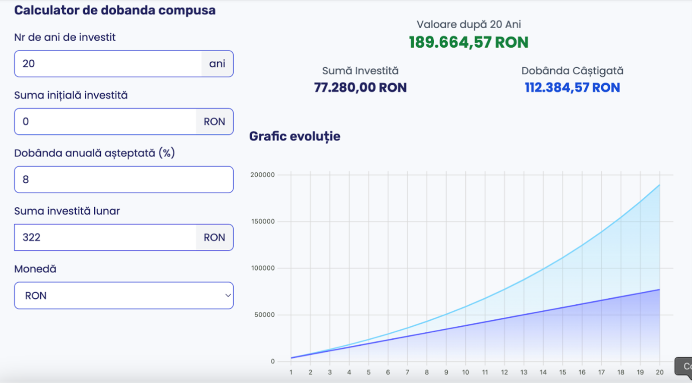This screenshot has width=692, height=383.
Task: Click the light-blue curve endpoint at year 20
Action: click(x=659, y=185)
